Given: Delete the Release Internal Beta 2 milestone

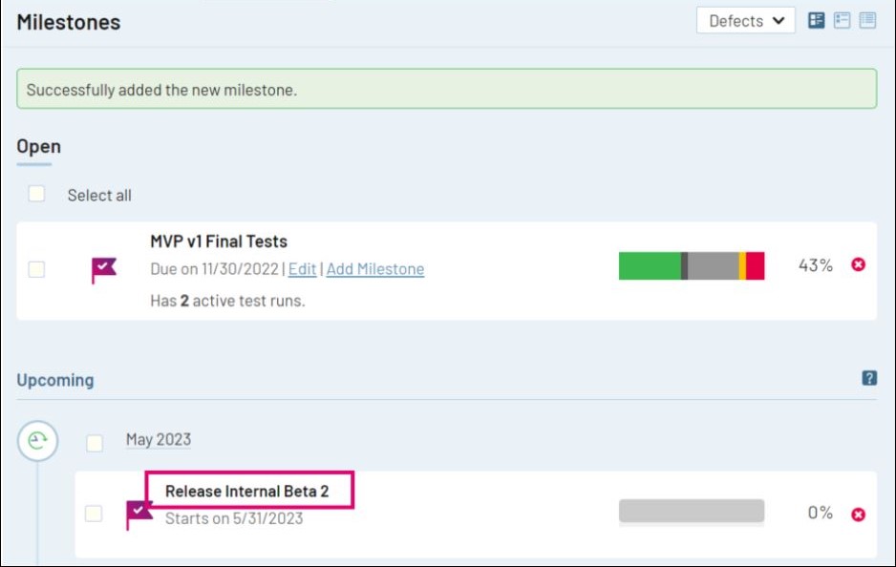Looking at the screenshot, I should click(x=858, y=514).
